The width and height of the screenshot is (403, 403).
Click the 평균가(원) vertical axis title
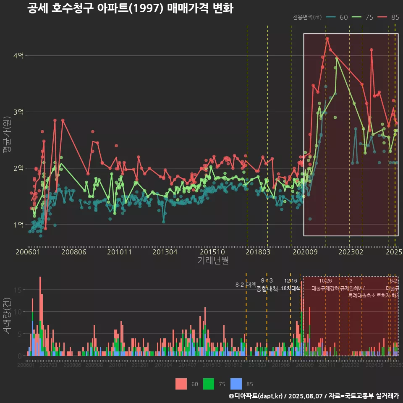pos(7,135)
